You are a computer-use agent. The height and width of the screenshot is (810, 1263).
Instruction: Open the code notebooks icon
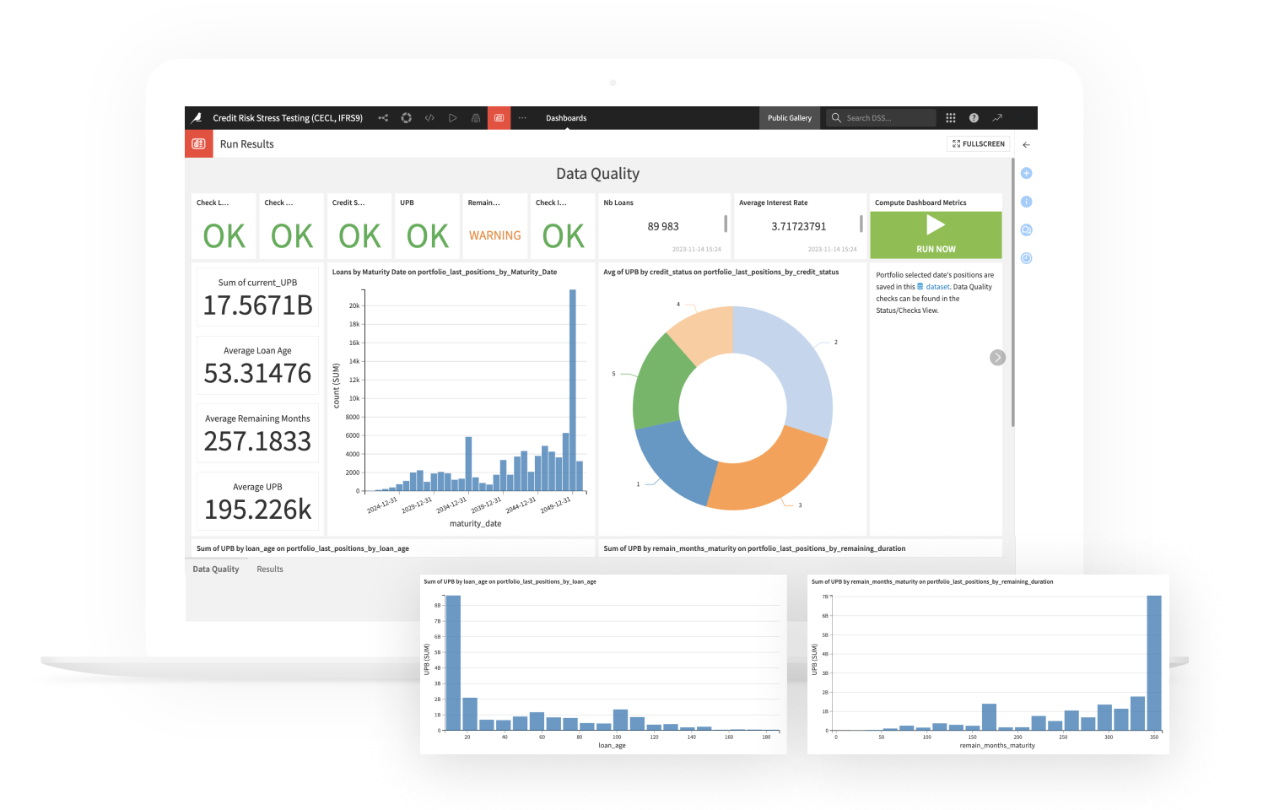pos(429,118)
